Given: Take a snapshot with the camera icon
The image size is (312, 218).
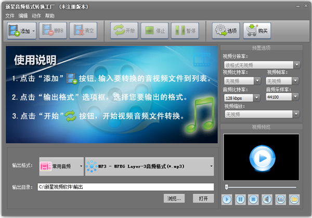Looking at the screenshot, I should coord(280,199).
